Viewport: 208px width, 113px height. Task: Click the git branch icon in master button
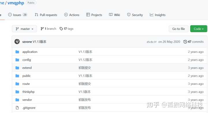tap(17, 29)
